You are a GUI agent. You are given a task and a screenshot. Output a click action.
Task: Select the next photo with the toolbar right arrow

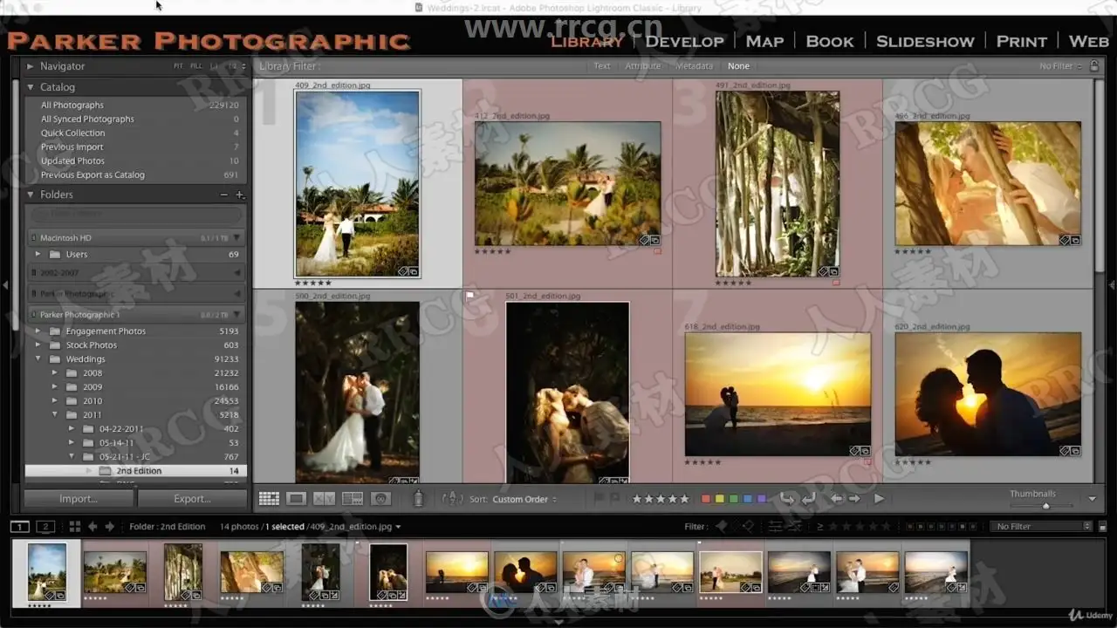point(854,499)
